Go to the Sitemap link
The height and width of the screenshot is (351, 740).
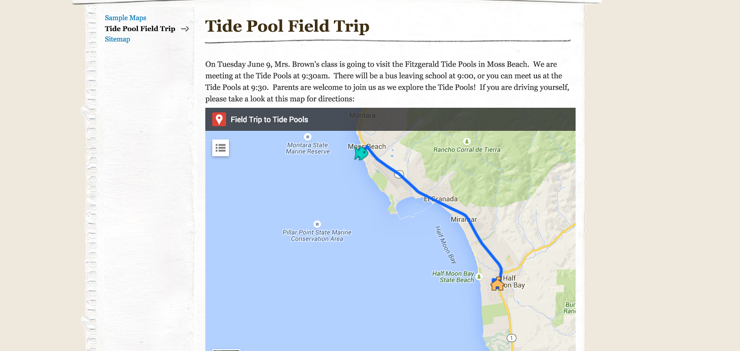pos(117,39)
